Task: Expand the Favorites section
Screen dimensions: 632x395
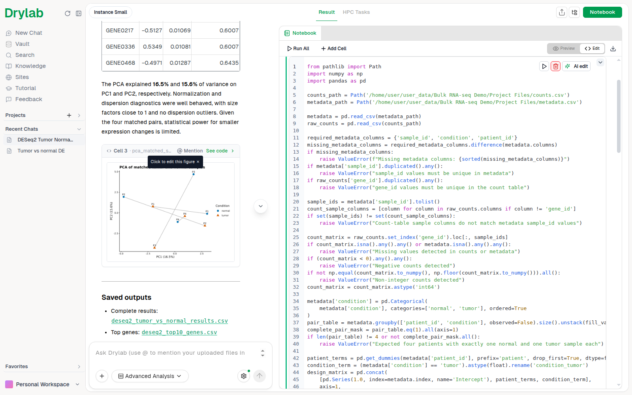Action: (79, 367)
